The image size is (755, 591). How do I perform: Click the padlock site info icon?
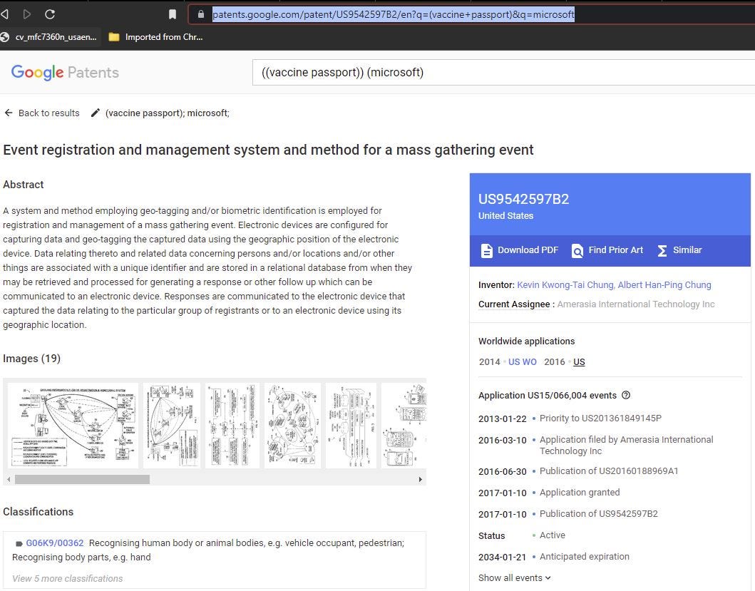point(201,14)
